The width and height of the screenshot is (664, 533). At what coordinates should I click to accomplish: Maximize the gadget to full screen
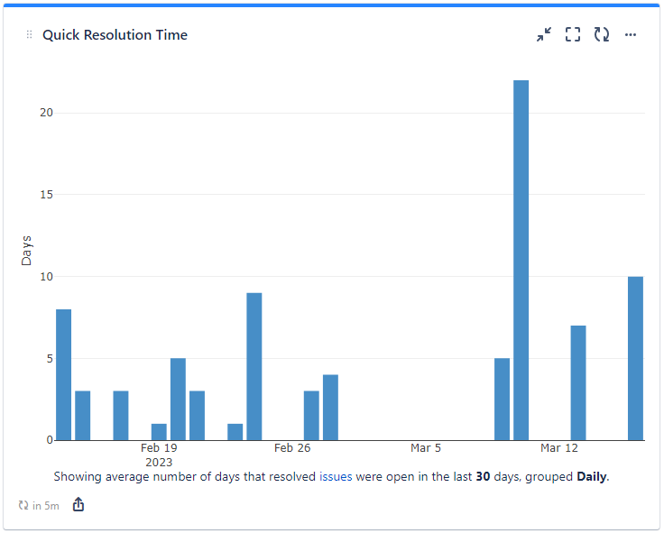pyautogui.click(x=572, y=35)
